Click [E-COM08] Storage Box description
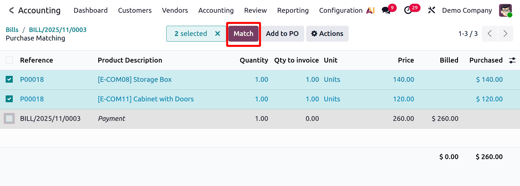The image size is (520, 186). tap(135, 80)
